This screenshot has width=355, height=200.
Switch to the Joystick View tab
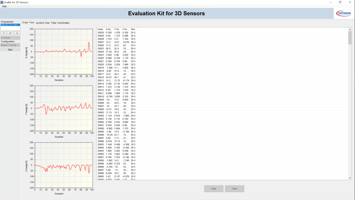click(x=43, y=23)
